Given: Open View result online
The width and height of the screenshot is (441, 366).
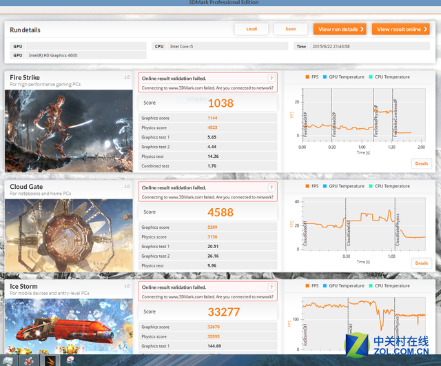Looking at the screenshot, I should coord(401,29).
